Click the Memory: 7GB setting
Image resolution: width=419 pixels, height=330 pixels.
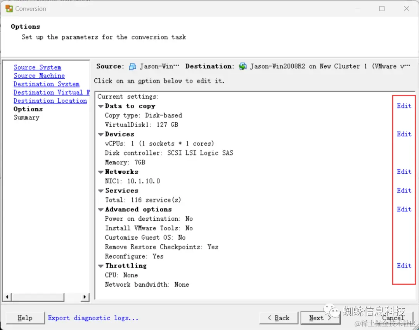tap(125, 162)
